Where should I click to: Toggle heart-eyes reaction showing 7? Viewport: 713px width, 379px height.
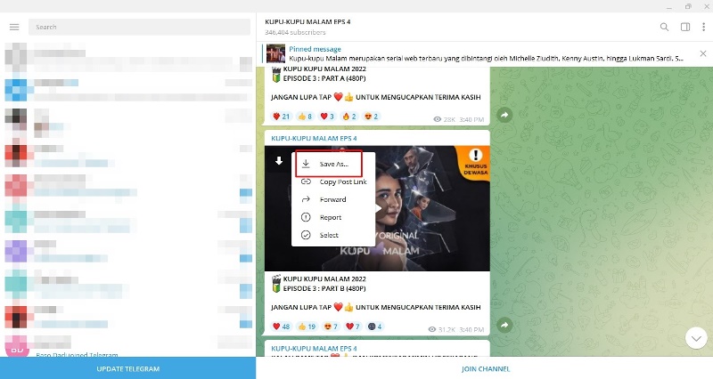tap(331, 327)
